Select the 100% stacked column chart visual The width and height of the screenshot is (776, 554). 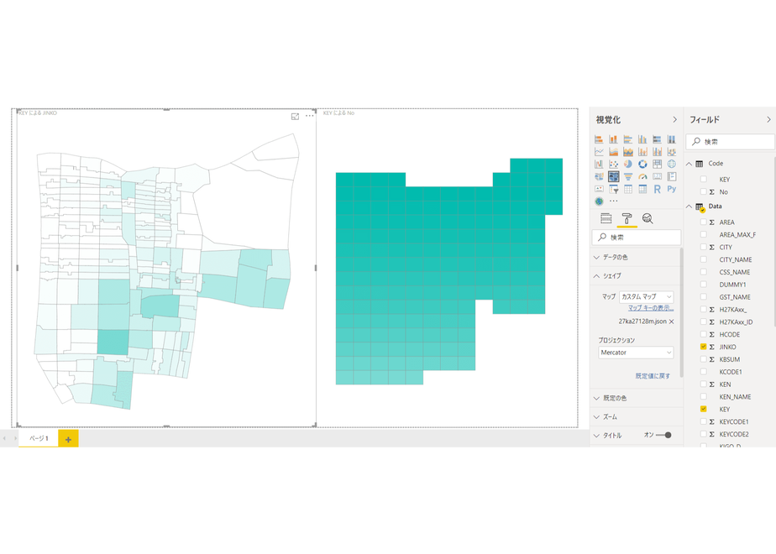click(x=672, y=139)
